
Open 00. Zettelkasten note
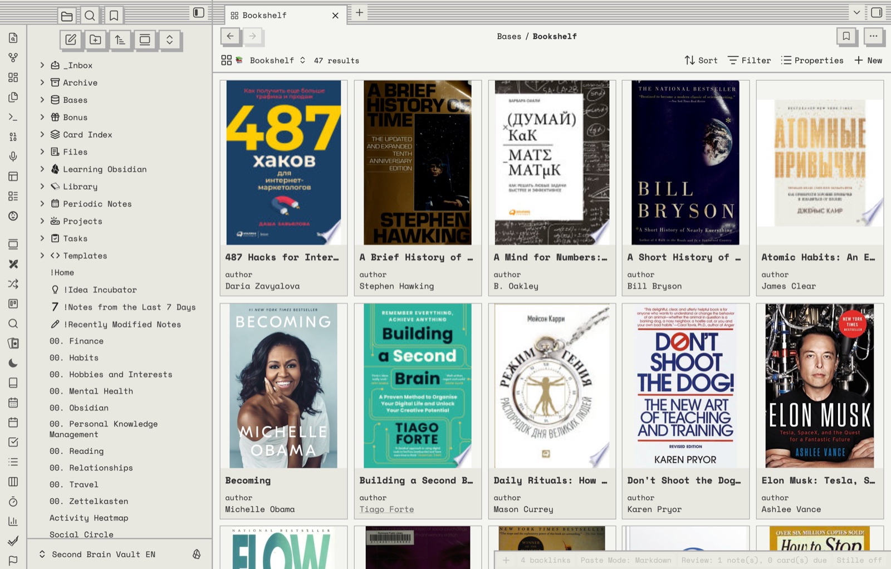pos(89,501)
